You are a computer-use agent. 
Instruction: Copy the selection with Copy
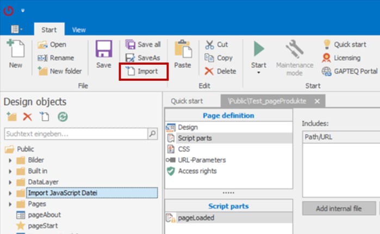pos(219,58)
